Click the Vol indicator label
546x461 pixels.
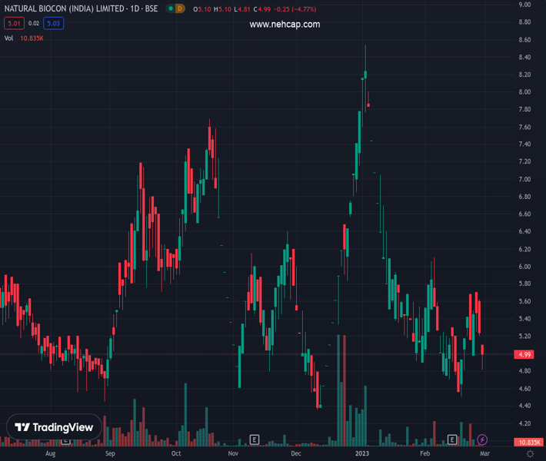[x=9, y=38]
